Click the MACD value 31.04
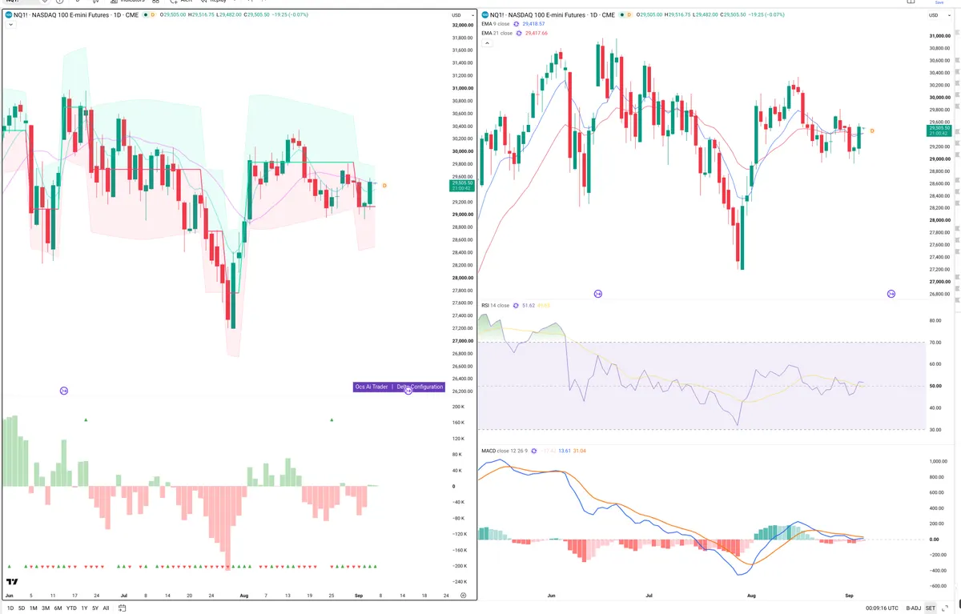Image resolution: width=961 pixels, height=614 pixels. pos(580,451)
